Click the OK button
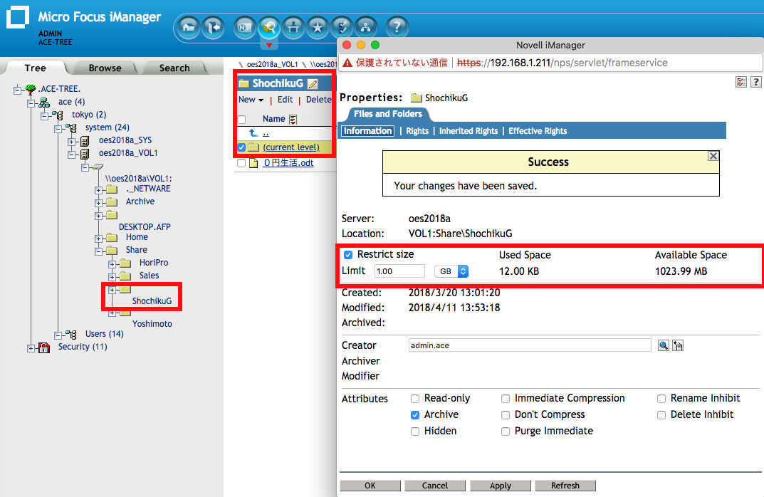This screenshot has height=497, width=764. click(x=370, y=486)
